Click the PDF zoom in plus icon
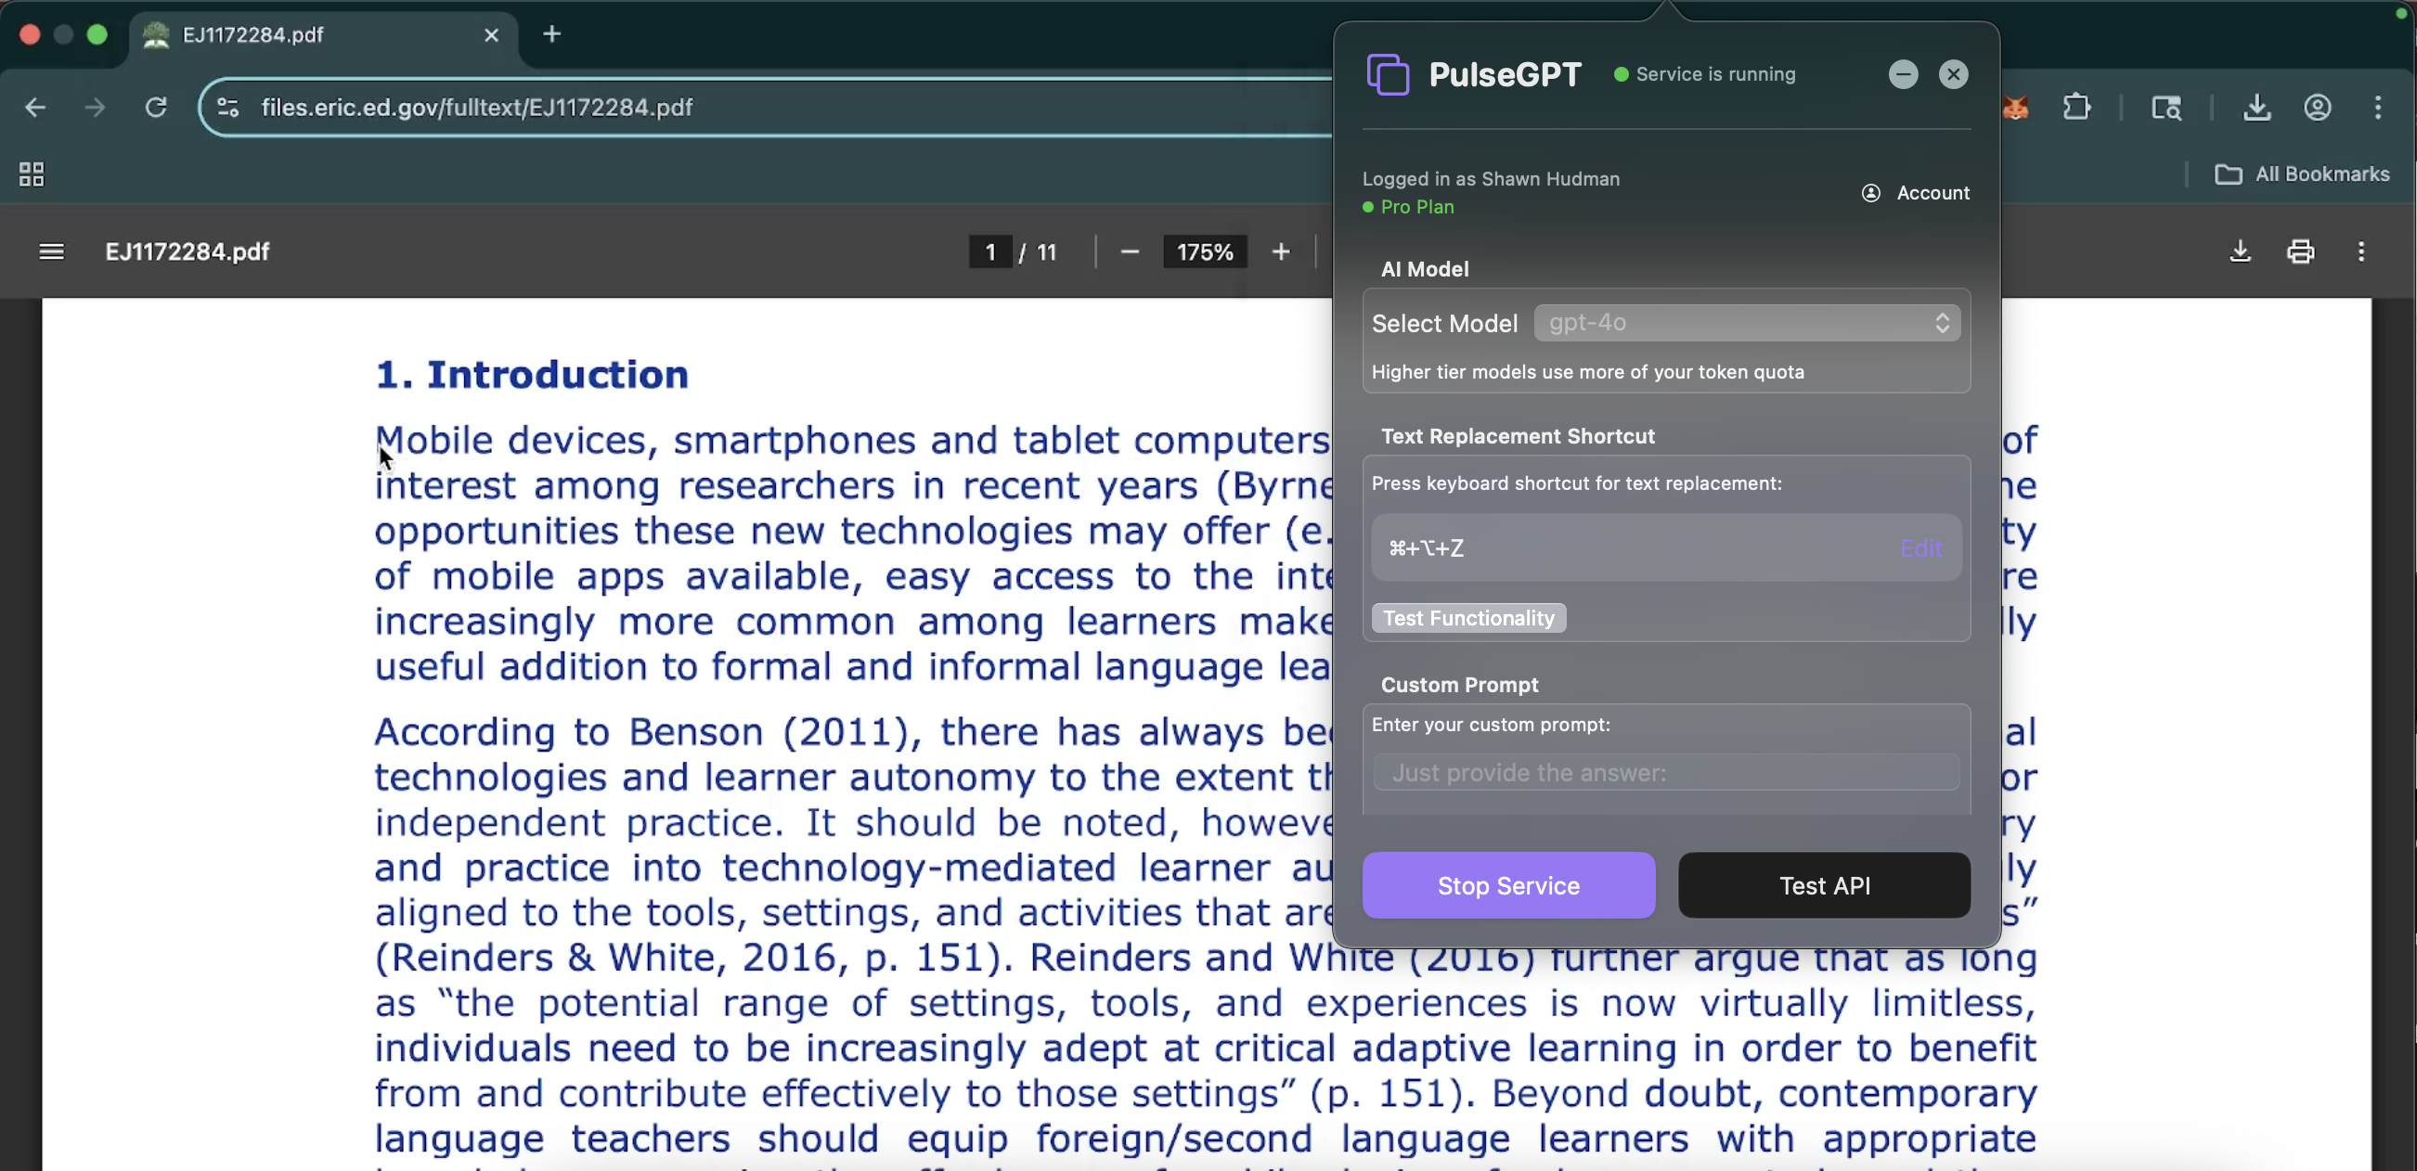The image size is (2417, 1171). pyautogui.click(x=1281, y=251)
